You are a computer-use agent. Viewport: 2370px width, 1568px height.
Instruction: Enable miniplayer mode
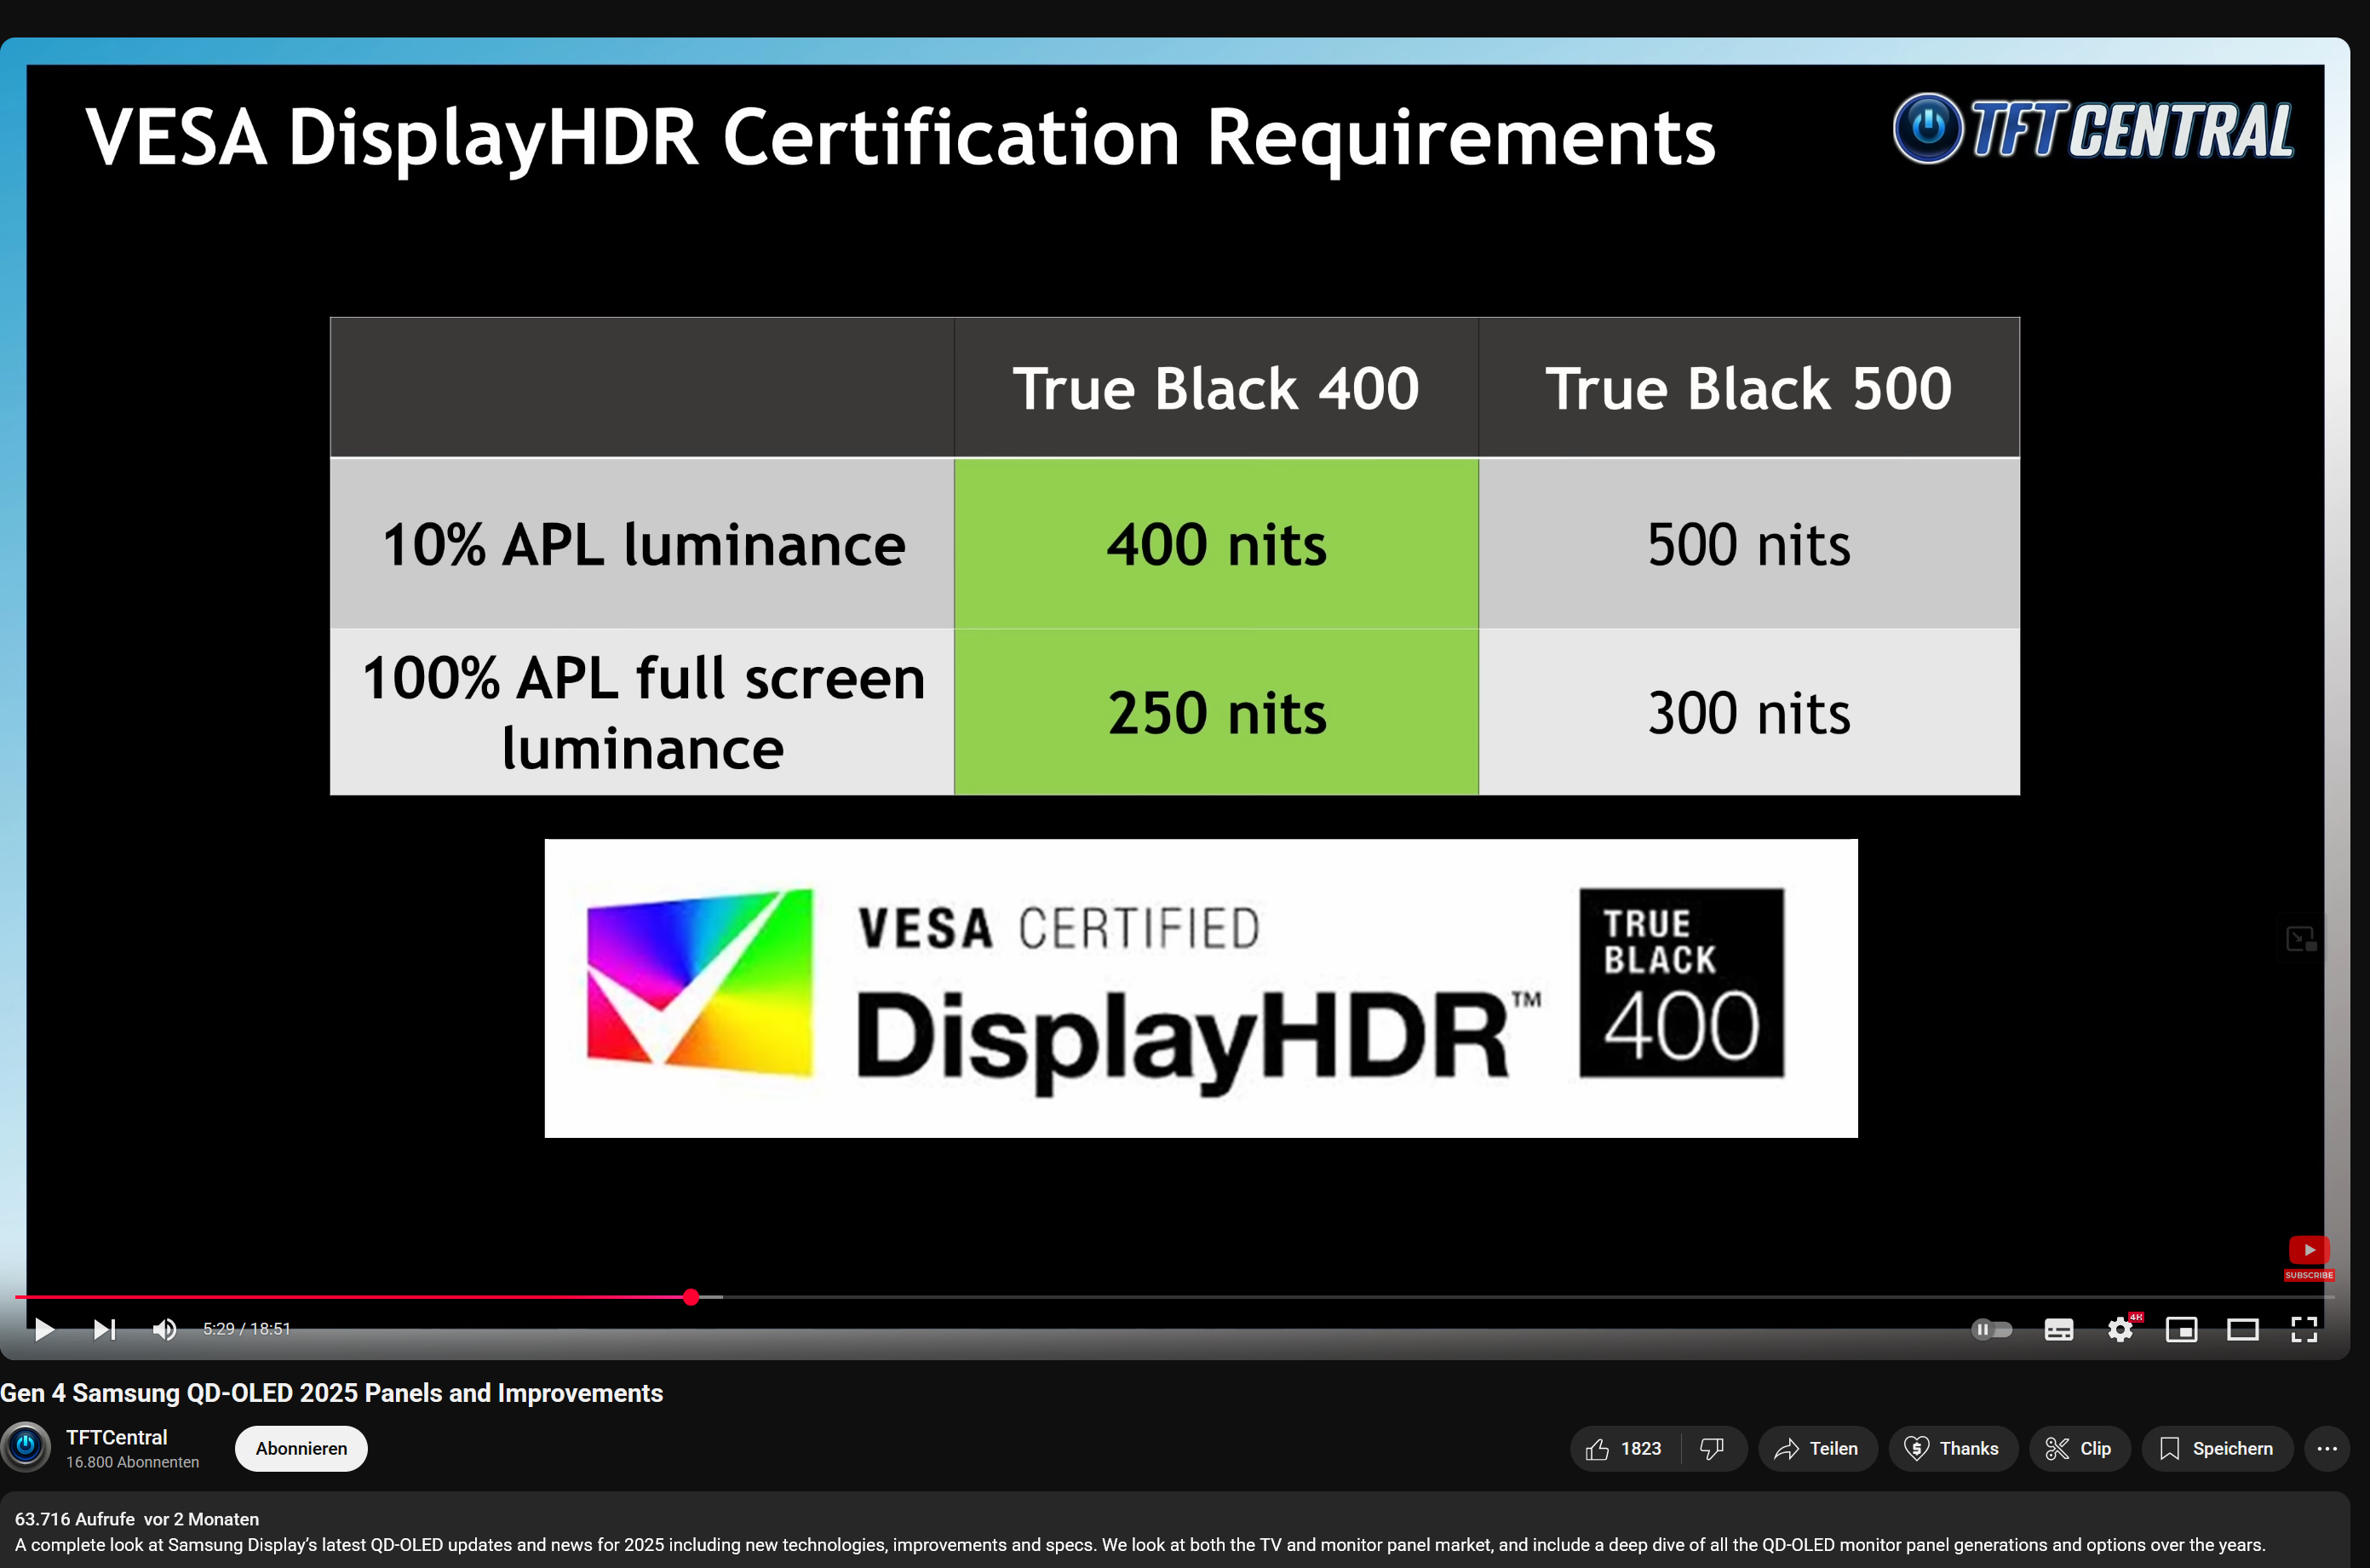click(2181, 1329)
